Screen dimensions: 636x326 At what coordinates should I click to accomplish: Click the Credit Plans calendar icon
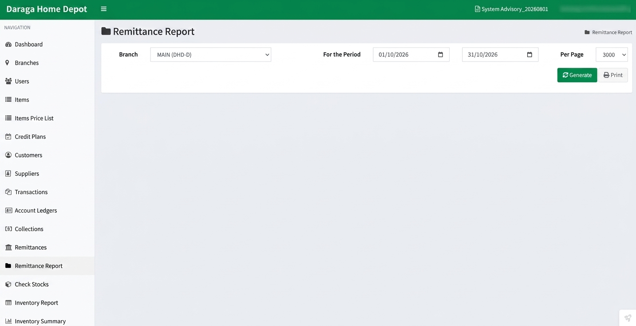[x=8, y=136]
